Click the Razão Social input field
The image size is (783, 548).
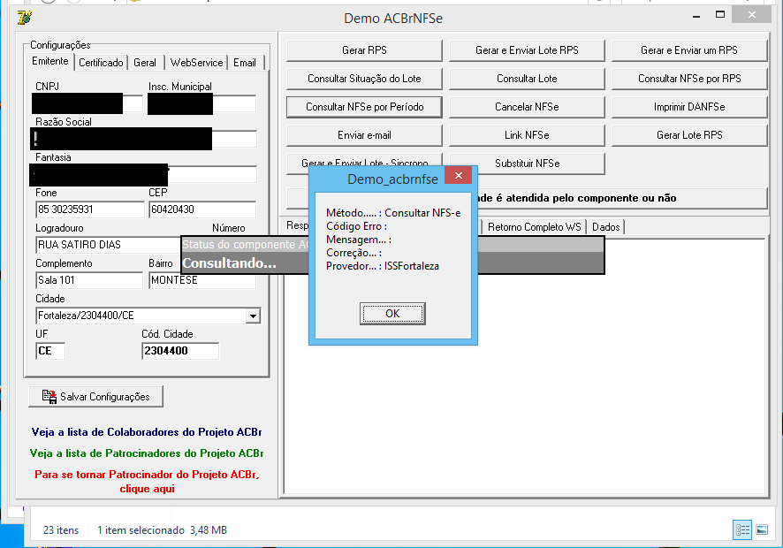144,139
